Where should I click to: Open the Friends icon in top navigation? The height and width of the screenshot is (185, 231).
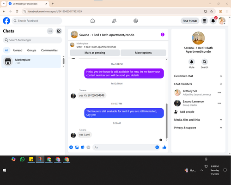pos(114,21)
